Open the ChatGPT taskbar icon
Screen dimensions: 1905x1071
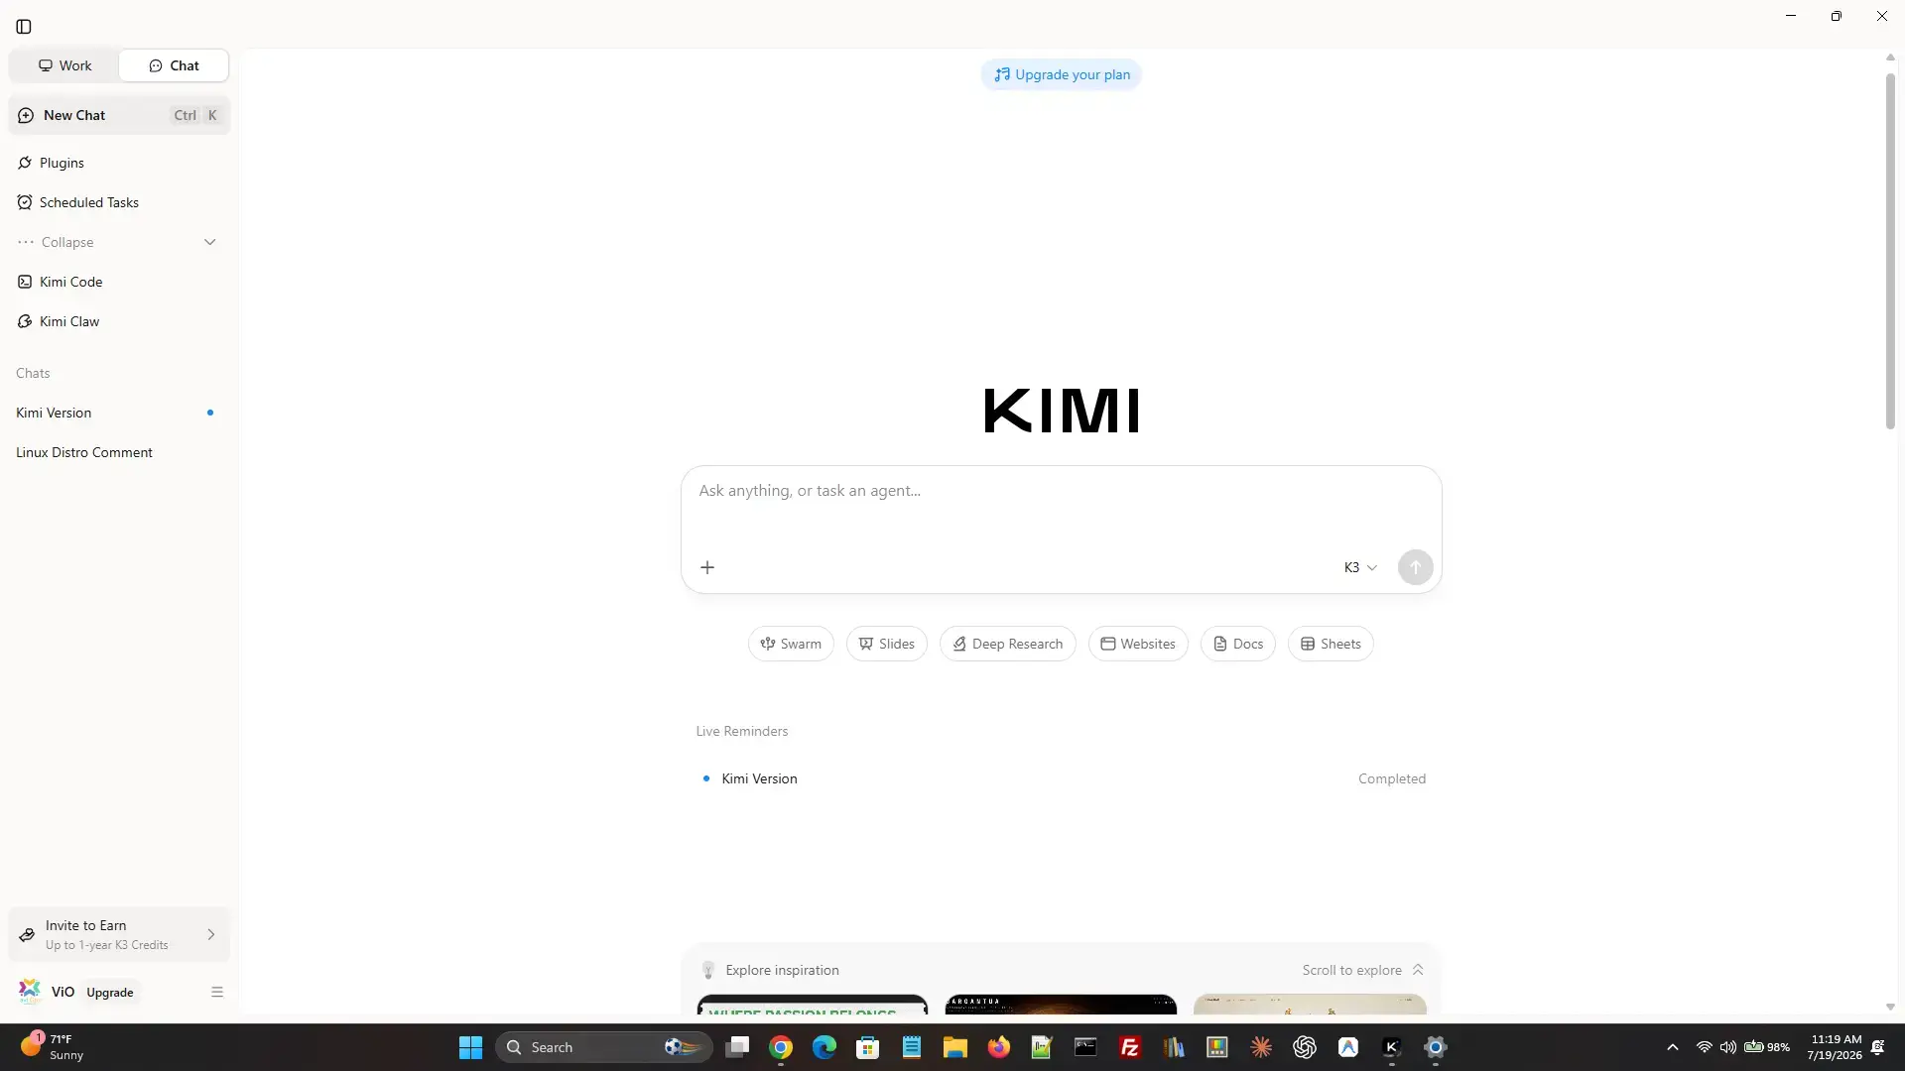[x=1305, y=1047]
